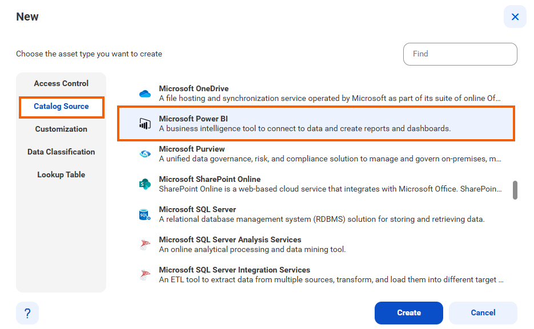The height and width of the screenshot is (329, 534).
Task: Click the SQL Server Analysis Services icon
Action: (145, 245)
